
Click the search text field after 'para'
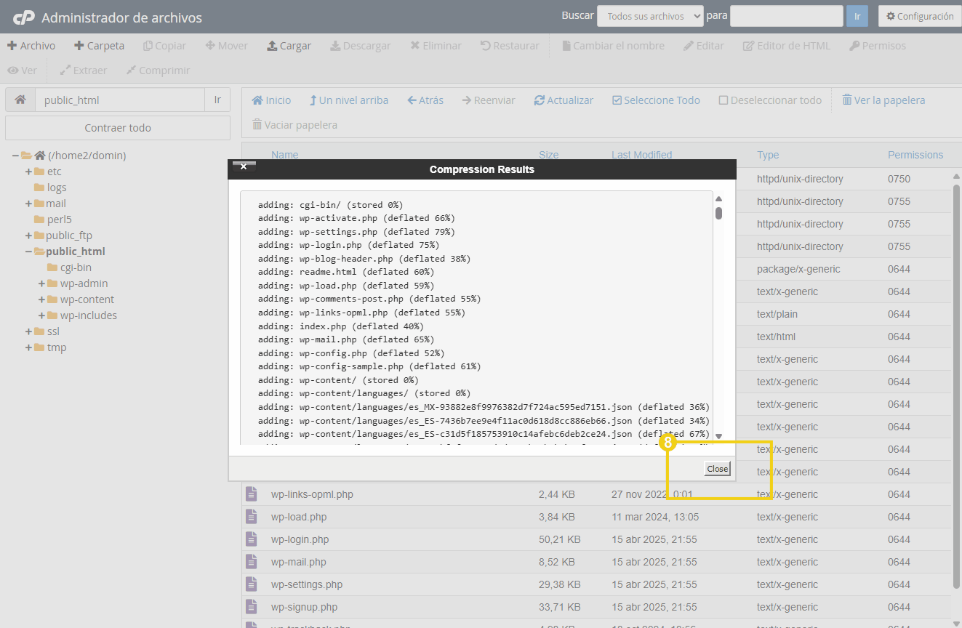[787, 16]
